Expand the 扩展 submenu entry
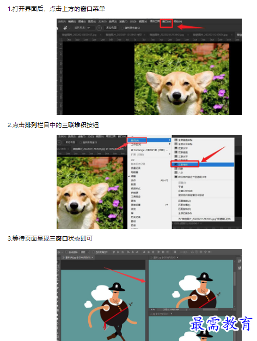This screenshot has height=341, width=257. (x=149, y=154)
